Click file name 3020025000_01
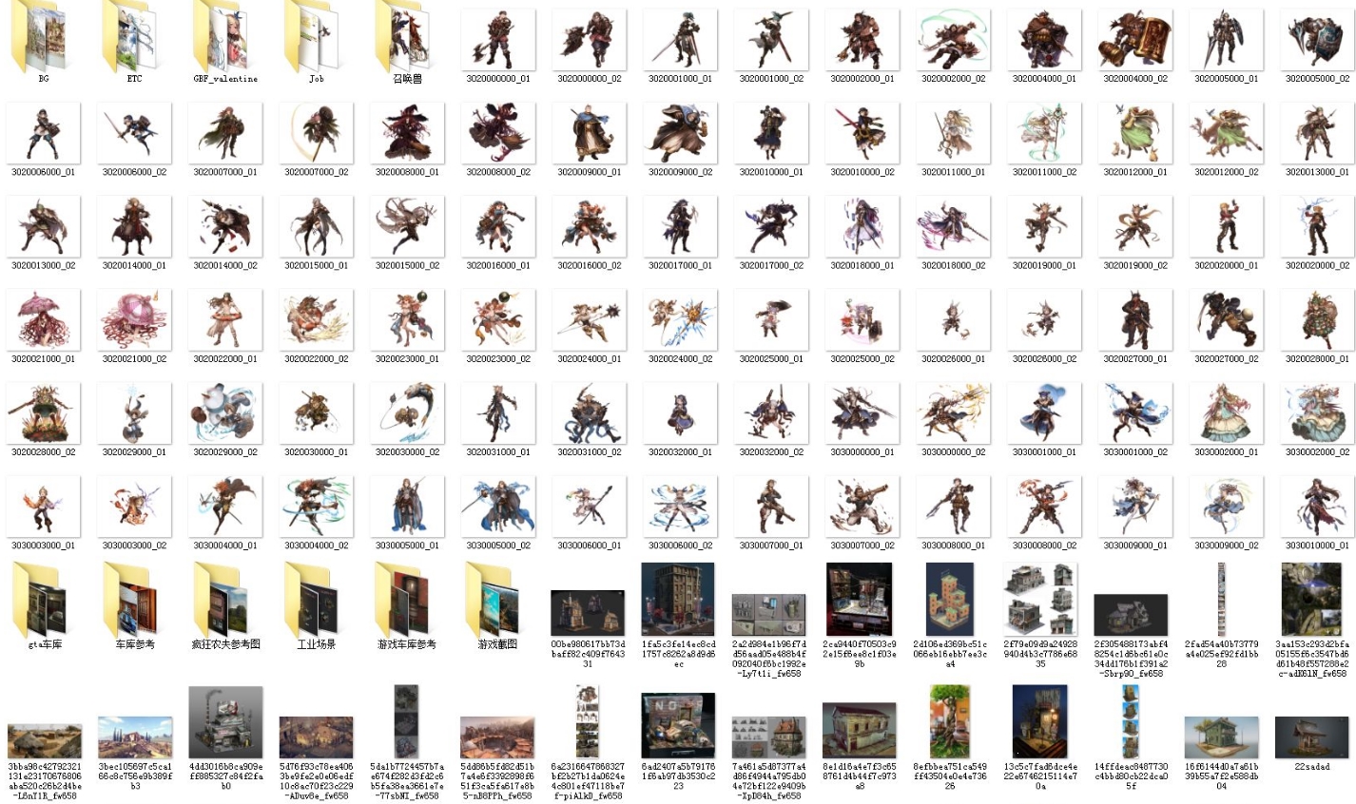The image size is (1356, 804). click(x=771, y=358)
